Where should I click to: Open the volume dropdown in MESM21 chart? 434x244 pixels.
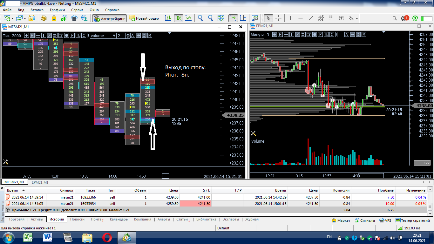click(103, 36)
